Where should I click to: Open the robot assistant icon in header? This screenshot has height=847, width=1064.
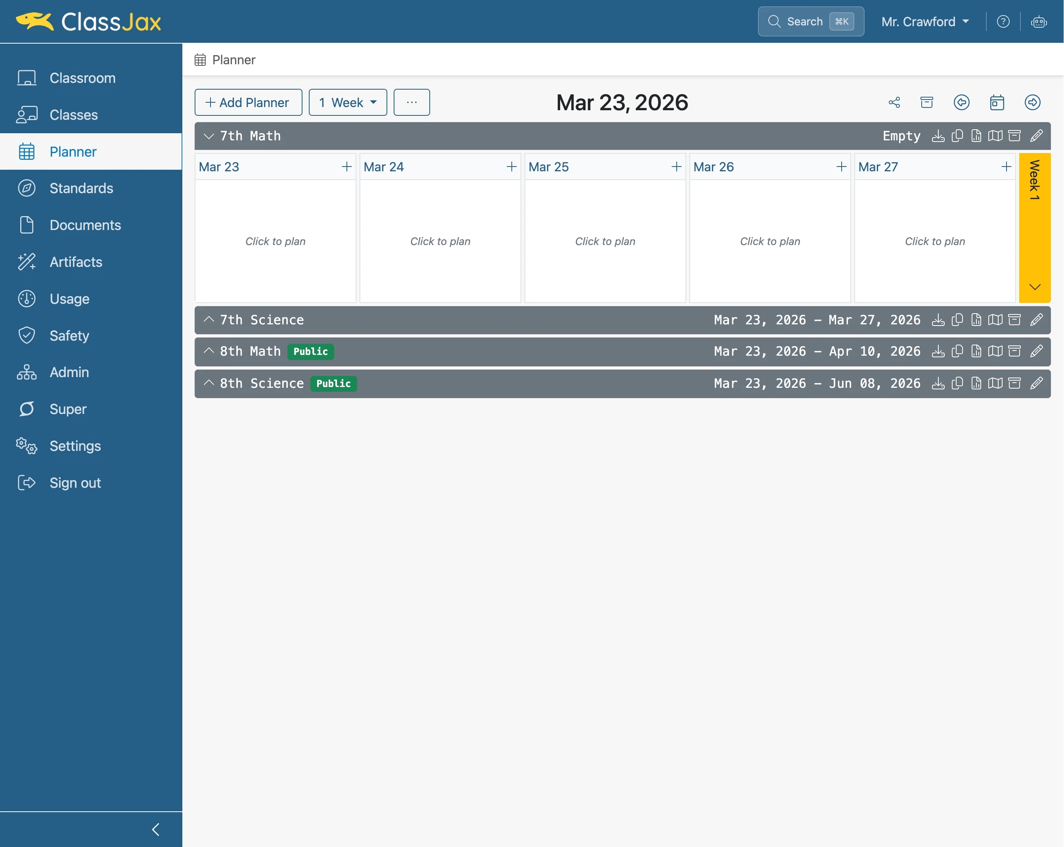point(1038,22)
